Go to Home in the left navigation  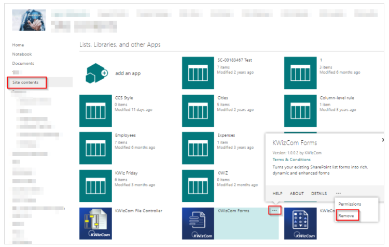tap(18, 45)
